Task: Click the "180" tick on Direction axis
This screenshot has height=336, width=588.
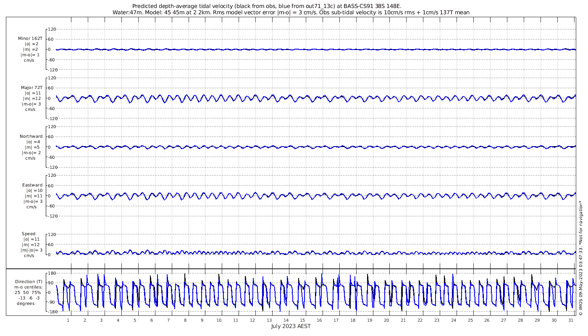Action: click(52, 273)
